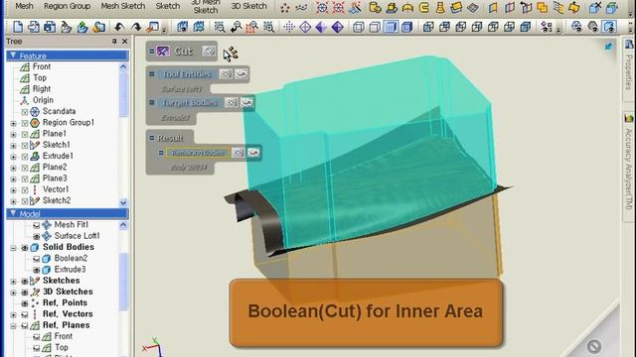Click the reset icon beside Target Bodies

click(246, 102)
